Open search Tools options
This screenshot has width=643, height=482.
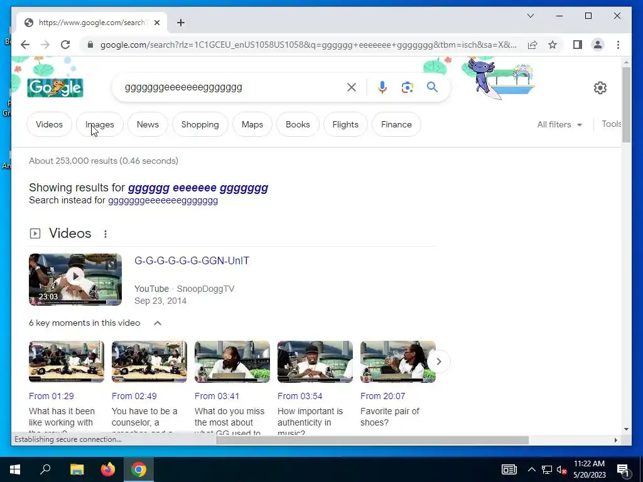coord(612,124)
